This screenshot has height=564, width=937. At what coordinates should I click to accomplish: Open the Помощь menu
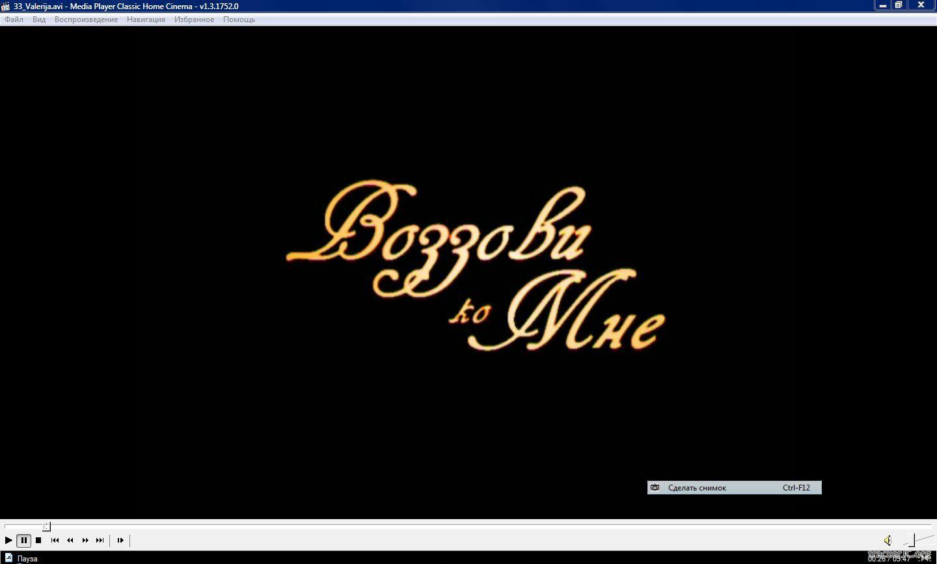click(x=239, y=20)
